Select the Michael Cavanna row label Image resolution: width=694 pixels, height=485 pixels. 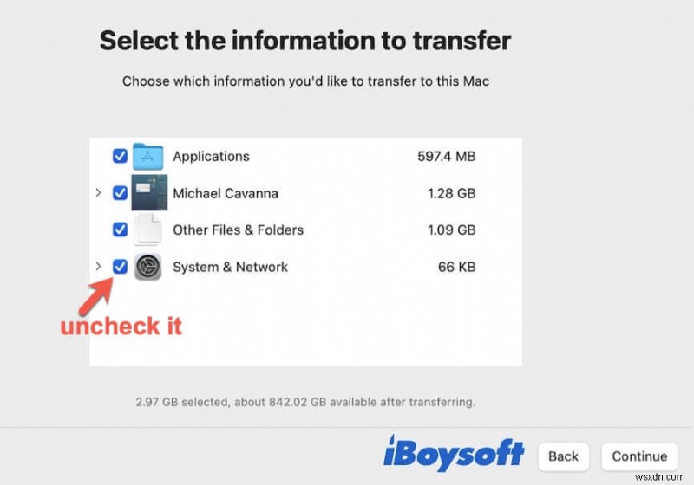pos(225,193)
